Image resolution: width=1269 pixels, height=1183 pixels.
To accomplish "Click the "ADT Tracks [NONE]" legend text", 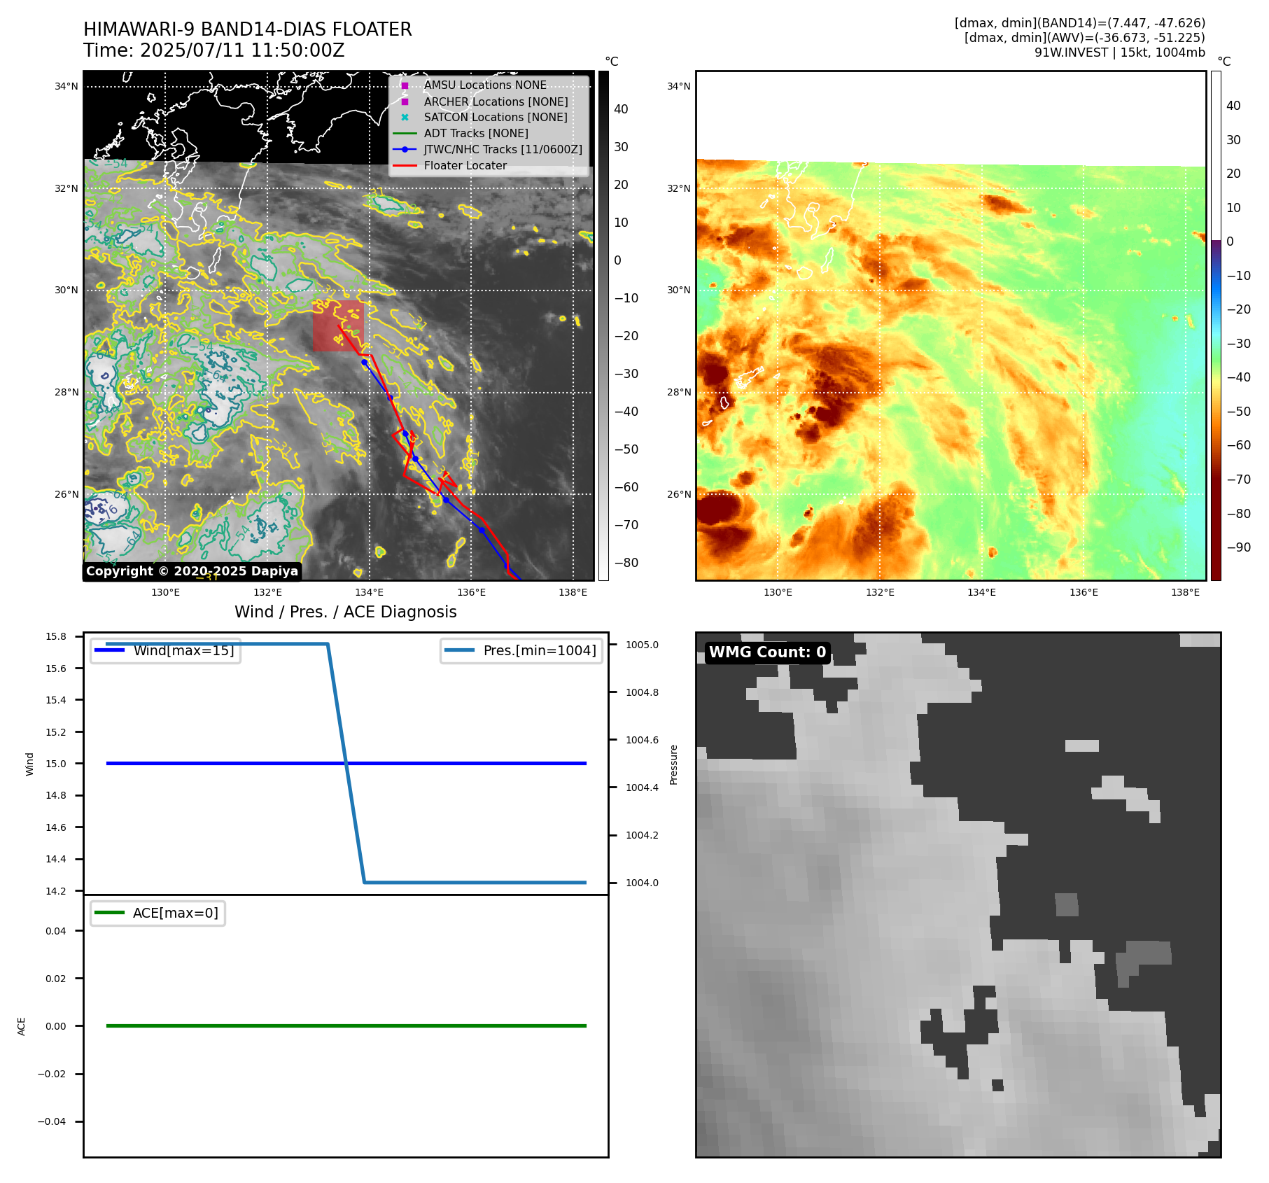I will click(x=476, y=134).
